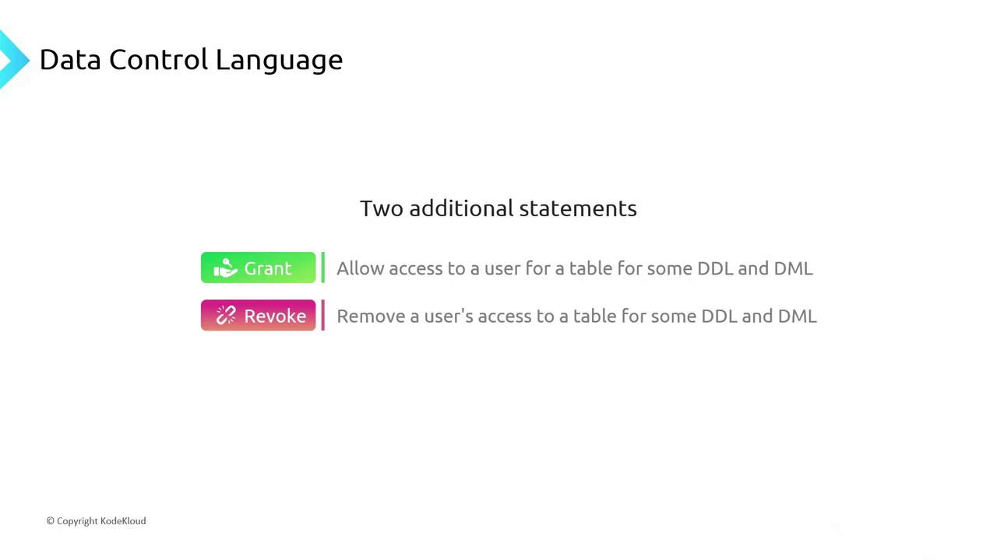The image size is (997, 560).
Task: Click the word "statements" in the heading
Action: 578,208
